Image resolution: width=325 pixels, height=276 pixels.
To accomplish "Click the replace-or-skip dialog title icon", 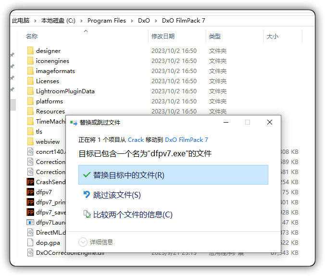I will (74, 123).
